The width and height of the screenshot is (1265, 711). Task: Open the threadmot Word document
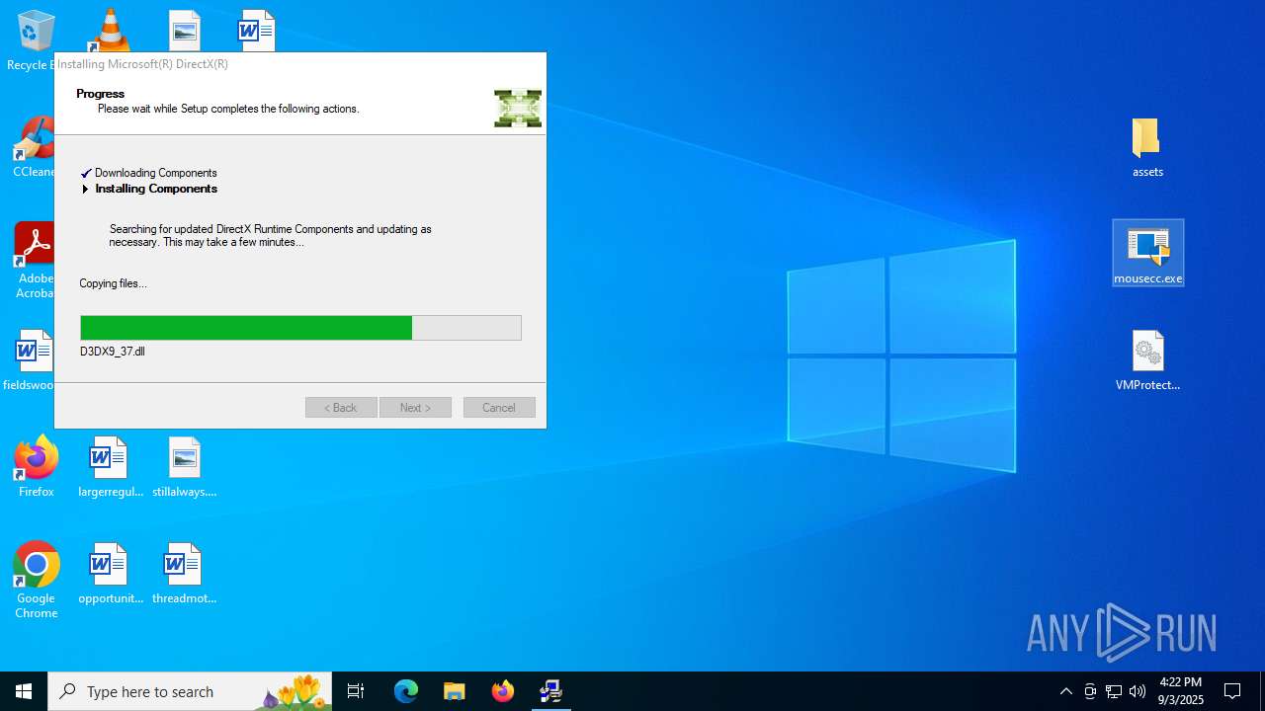coord(185,573)
